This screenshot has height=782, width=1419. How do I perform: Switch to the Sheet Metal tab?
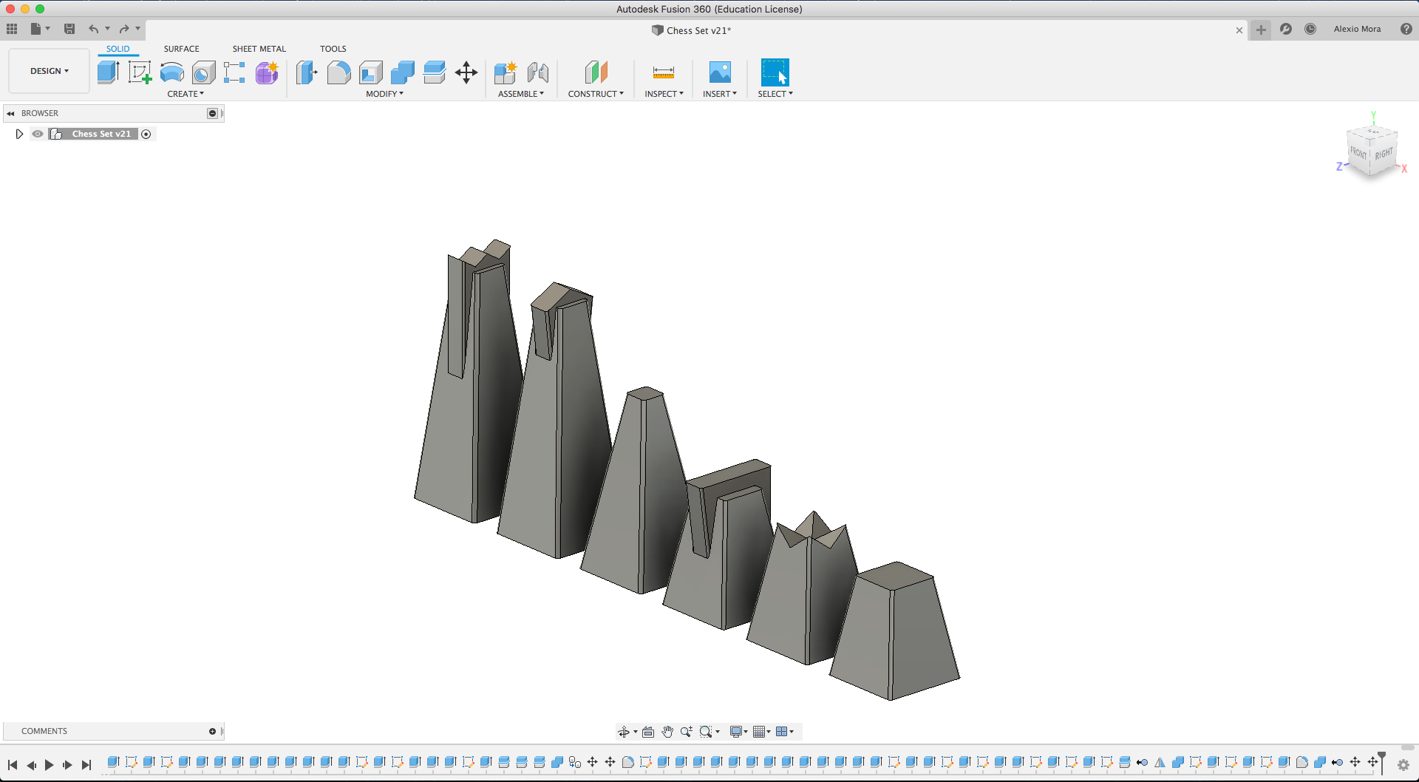coord(259,49)
